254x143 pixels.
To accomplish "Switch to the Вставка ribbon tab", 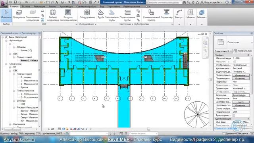I will click(26, 6).
